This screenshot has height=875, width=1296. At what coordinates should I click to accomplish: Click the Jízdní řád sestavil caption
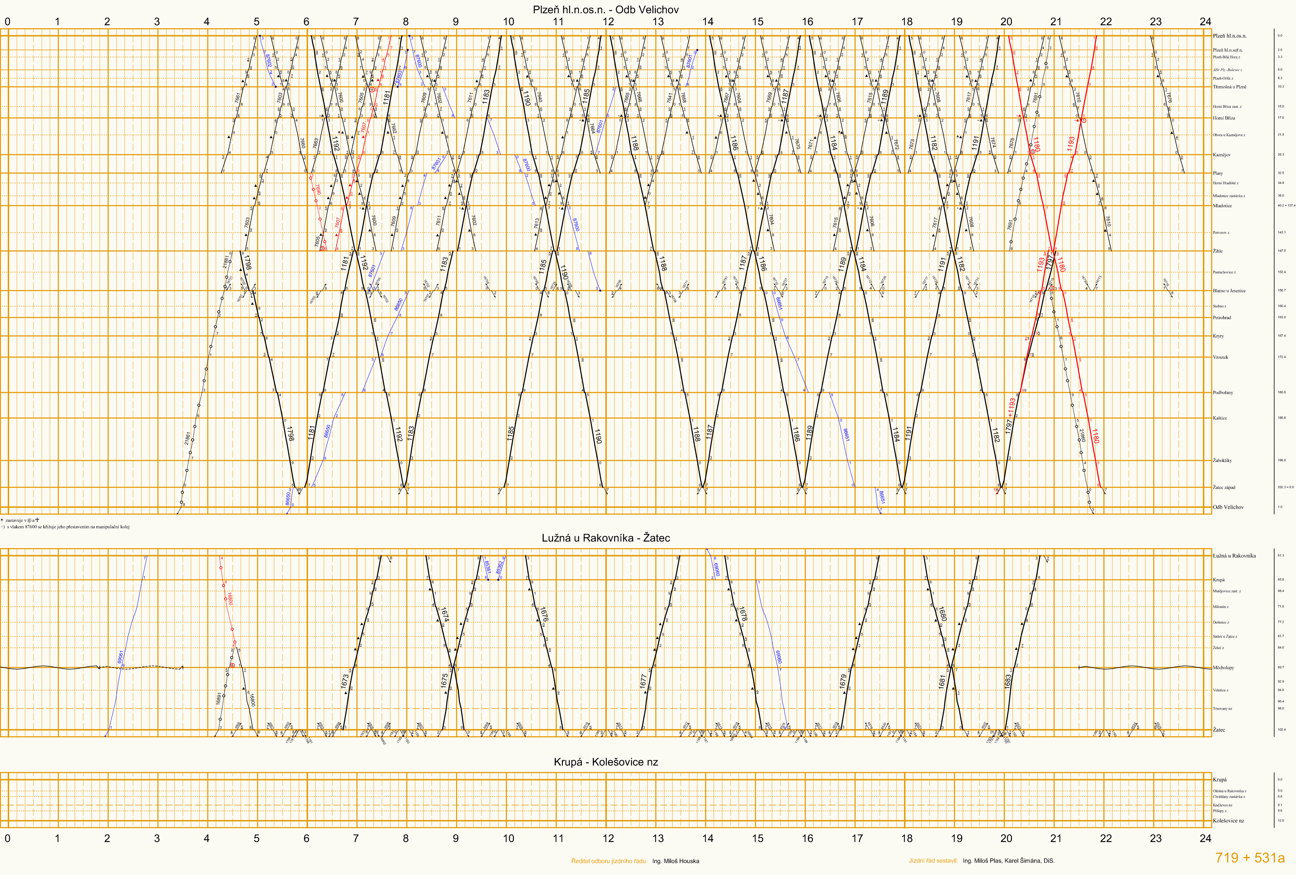tap(933, 860)
